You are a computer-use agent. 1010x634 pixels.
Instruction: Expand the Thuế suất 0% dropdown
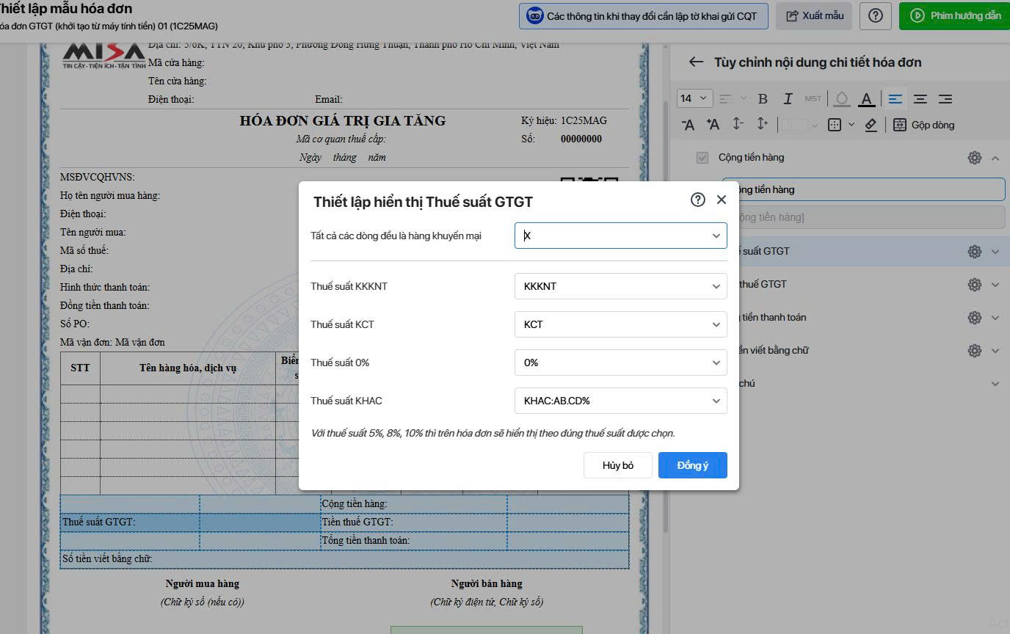620,362
